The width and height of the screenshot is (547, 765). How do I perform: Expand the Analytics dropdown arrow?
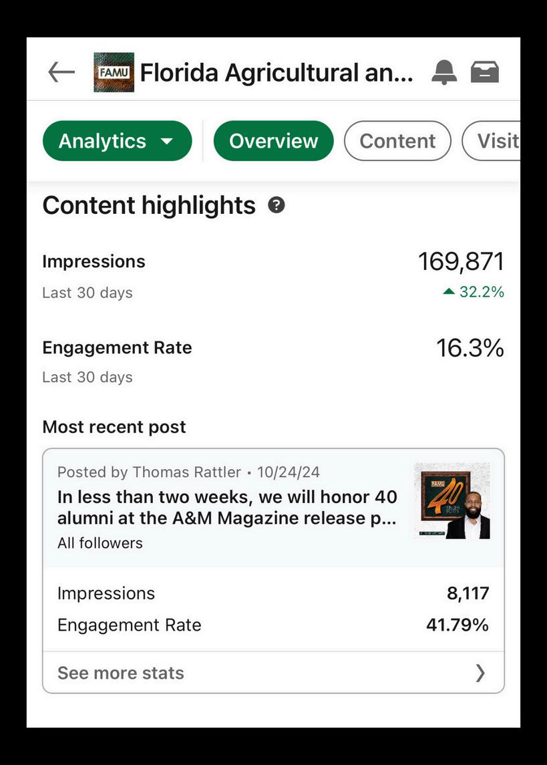tap(167, 141)
